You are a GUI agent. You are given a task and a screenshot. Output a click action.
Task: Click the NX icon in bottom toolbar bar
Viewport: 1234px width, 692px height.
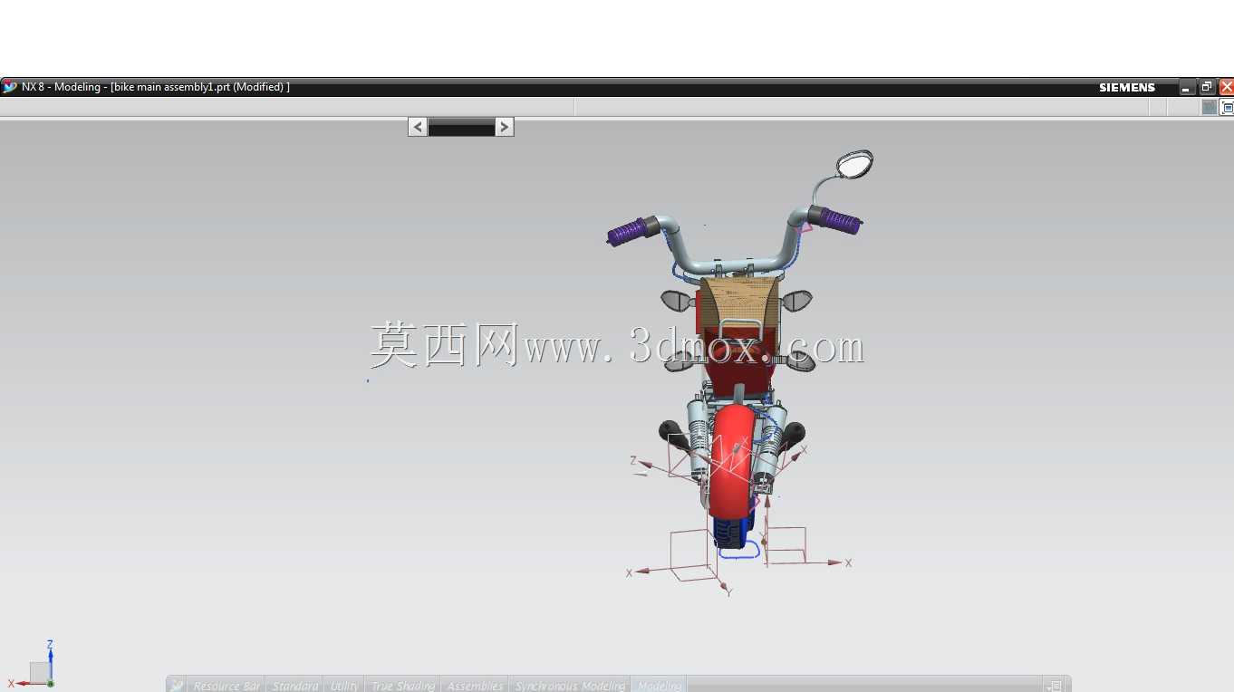tap(178, 686)
